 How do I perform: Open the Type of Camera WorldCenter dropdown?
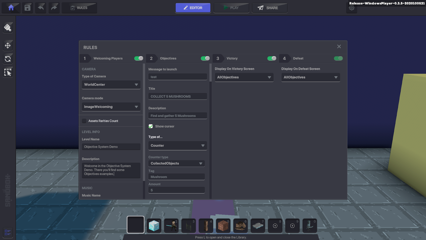(111, 85)
